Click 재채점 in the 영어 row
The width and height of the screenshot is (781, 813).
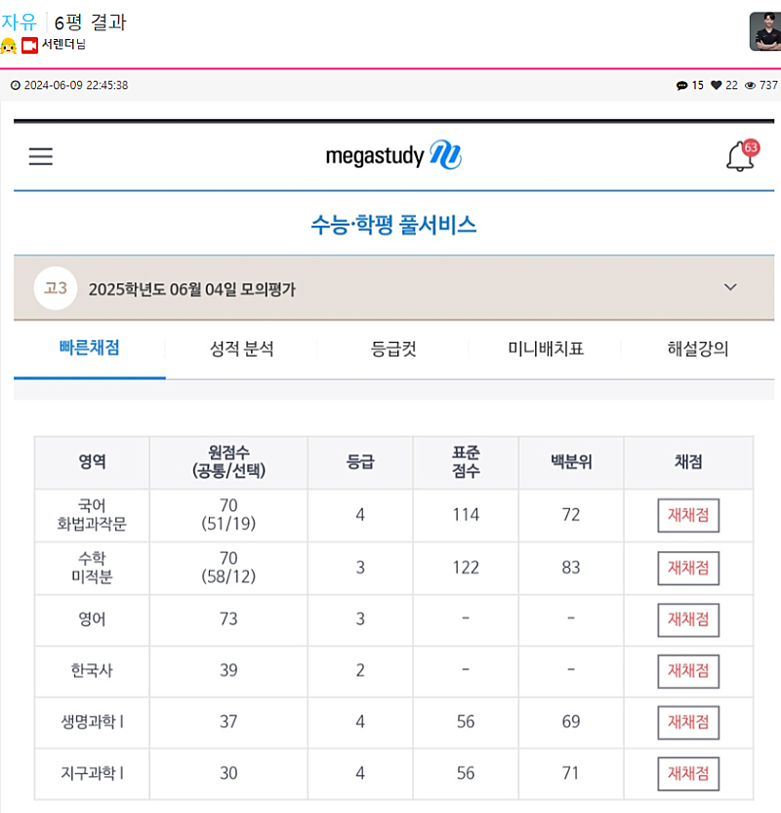tap(688, 620)
